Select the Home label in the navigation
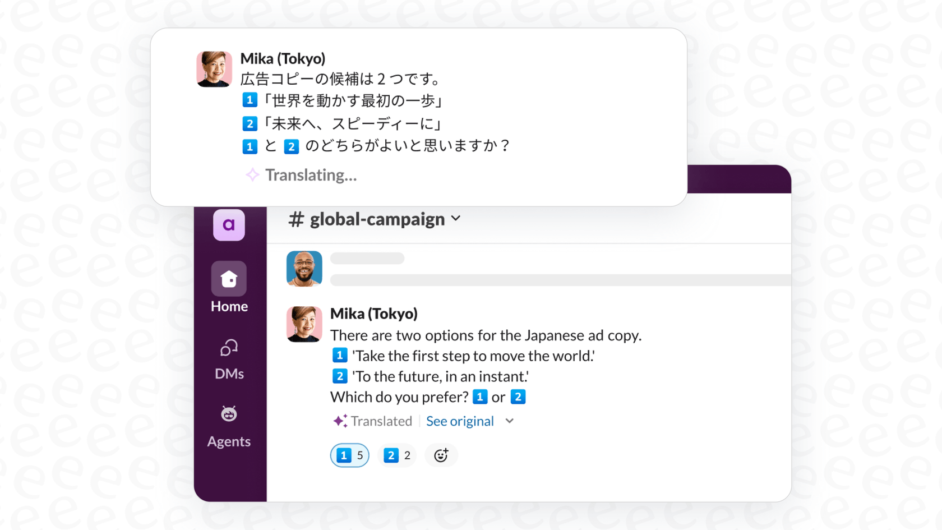Viewport: 942px width, 530px height. click(x=228, y=306)
